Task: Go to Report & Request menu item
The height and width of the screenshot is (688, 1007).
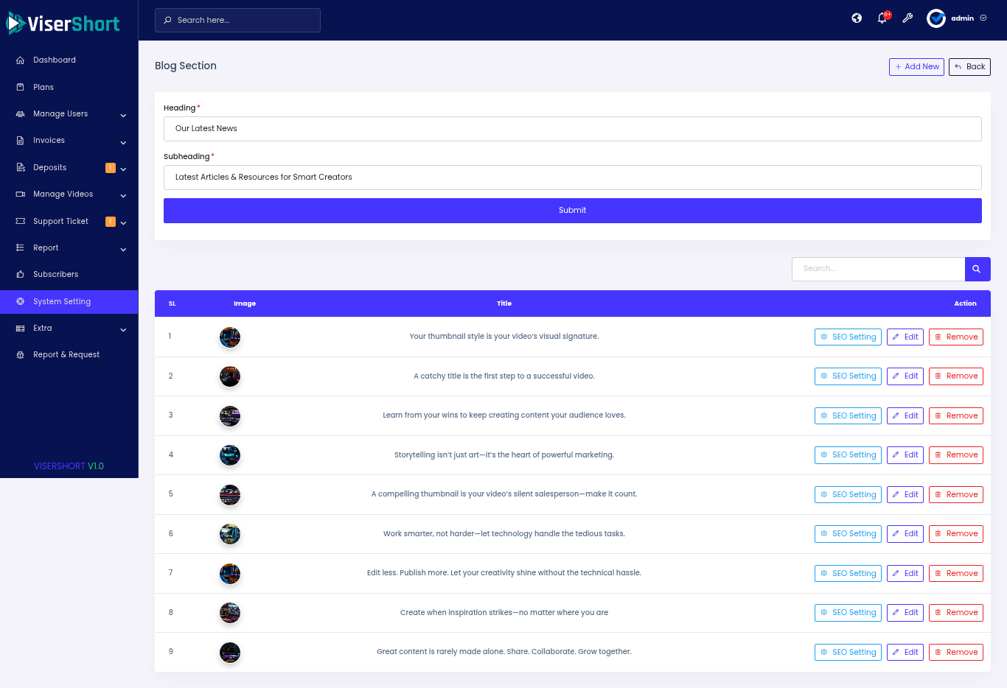Action: [66, 355]
